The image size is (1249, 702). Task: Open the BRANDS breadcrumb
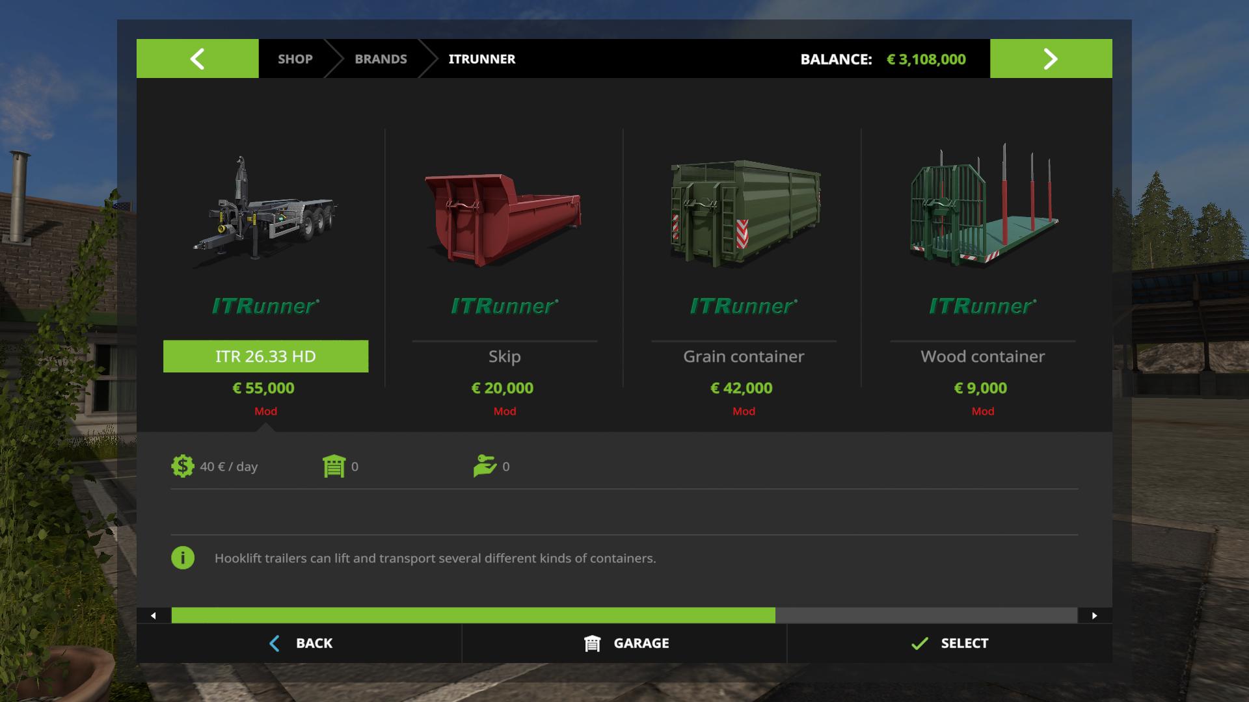tap(381, 58)
